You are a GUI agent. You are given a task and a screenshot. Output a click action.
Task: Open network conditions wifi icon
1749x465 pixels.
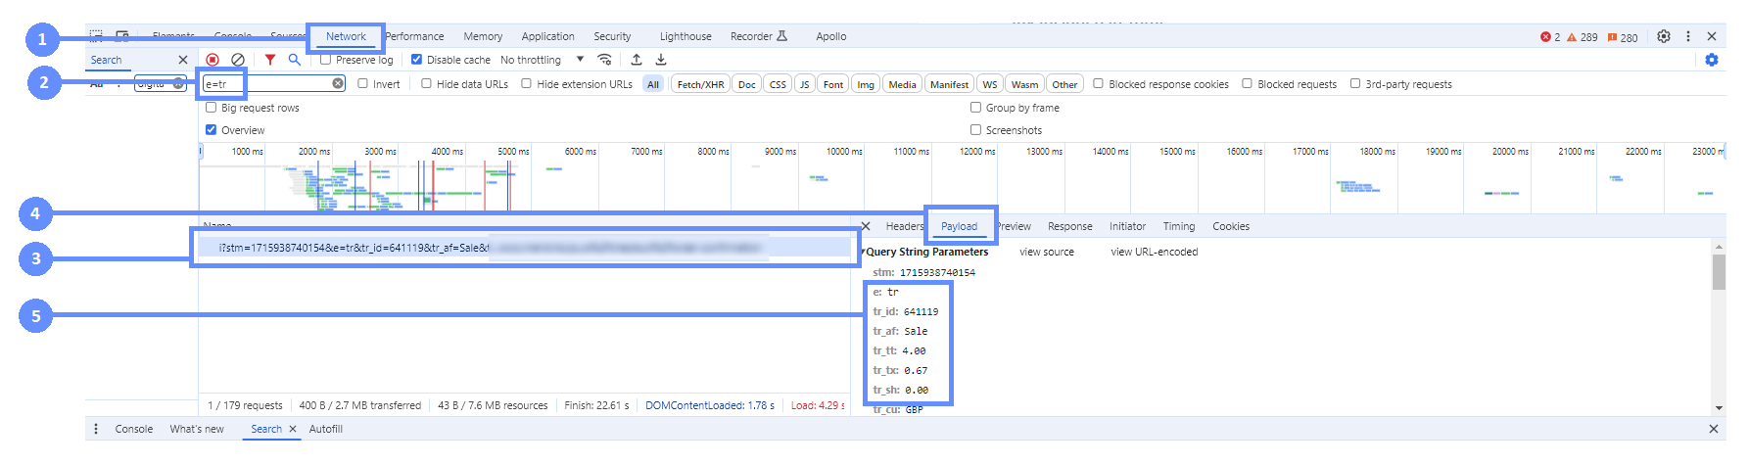click(604, 60)
